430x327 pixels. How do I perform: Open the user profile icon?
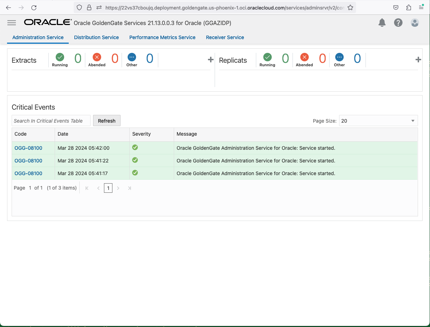click(x=415, y=23)
